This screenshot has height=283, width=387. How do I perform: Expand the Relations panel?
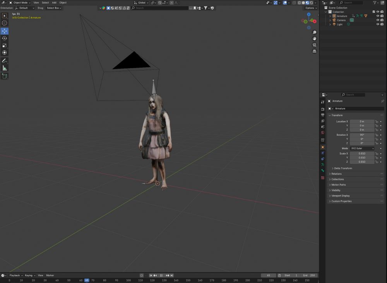point(336,174)
